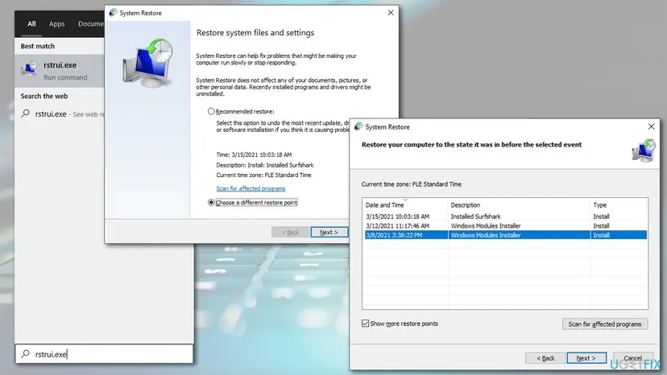
Task: Close the first System Restore dialog
Action: (391, 13)
